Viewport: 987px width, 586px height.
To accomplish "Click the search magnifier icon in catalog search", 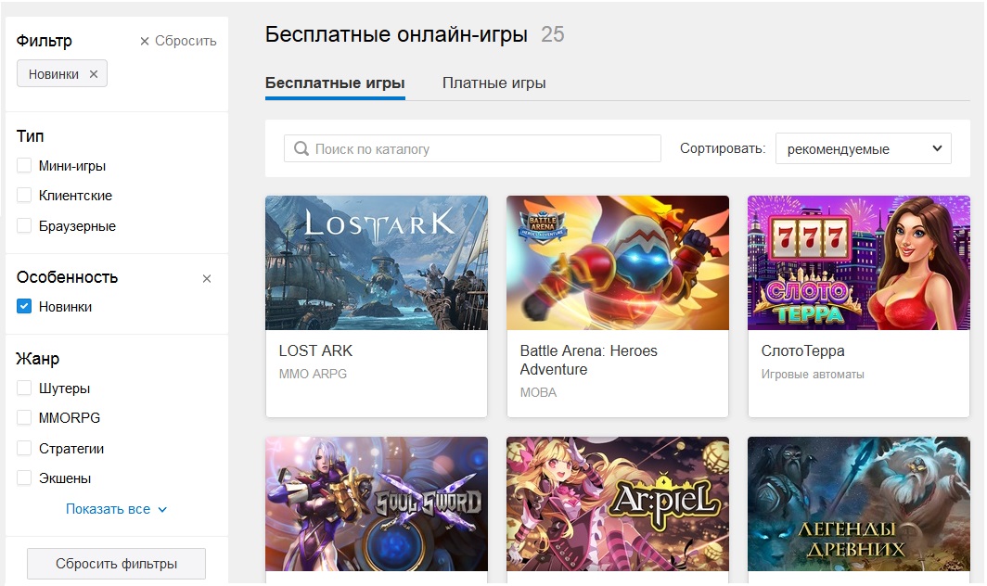I will click(x=301, y=148).
